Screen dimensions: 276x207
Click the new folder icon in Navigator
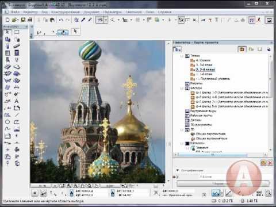point(263,163)
